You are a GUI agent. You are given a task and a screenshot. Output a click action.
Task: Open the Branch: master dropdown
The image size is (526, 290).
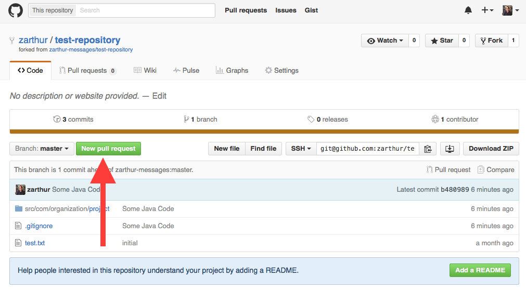42,149
